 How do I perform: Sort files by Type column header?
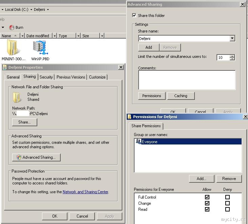[67, 36]
